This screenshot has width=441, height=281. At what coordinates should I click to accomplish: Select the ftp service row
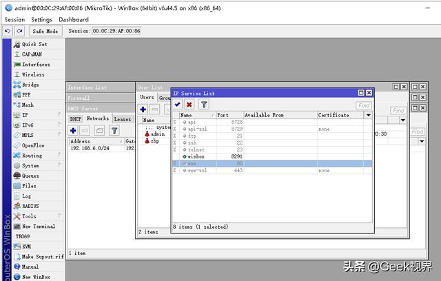[272, 136]
